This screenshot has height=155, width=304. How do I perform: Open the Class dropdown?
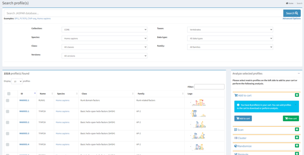point(104,47)
